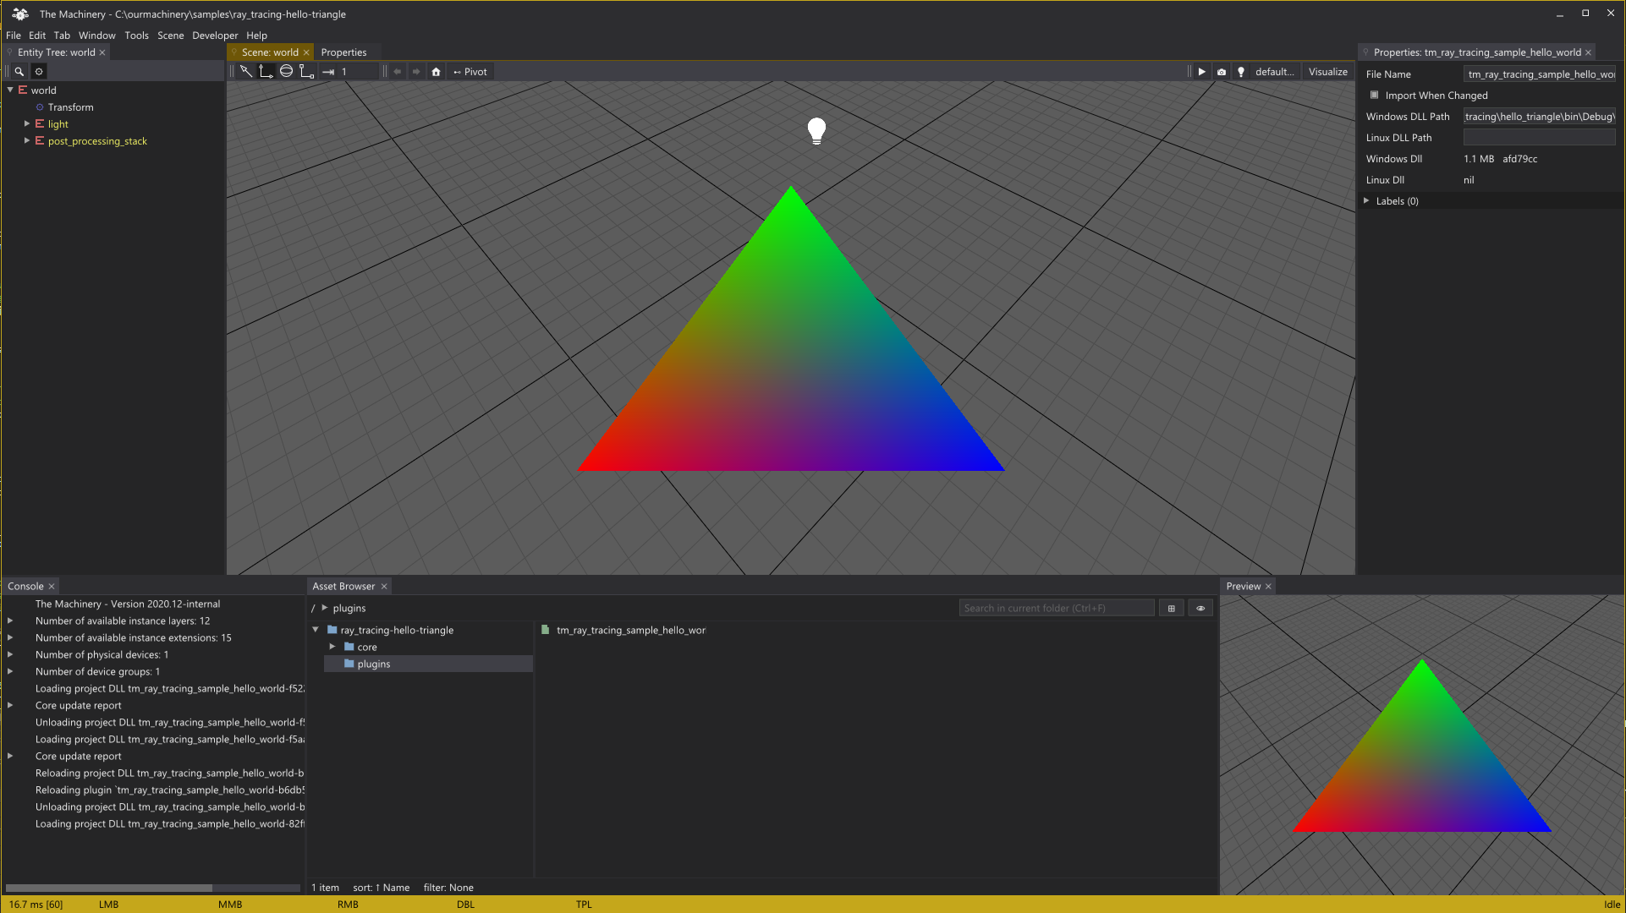Switch to the Properties tab
Screen dimensions: 1626x913
(344, 52)
